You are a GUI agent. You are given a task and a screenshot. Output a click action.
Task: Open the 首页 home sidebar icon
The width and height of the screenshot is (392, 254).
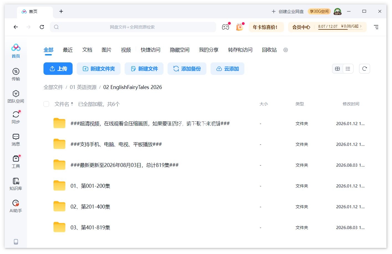pos(16,51)
